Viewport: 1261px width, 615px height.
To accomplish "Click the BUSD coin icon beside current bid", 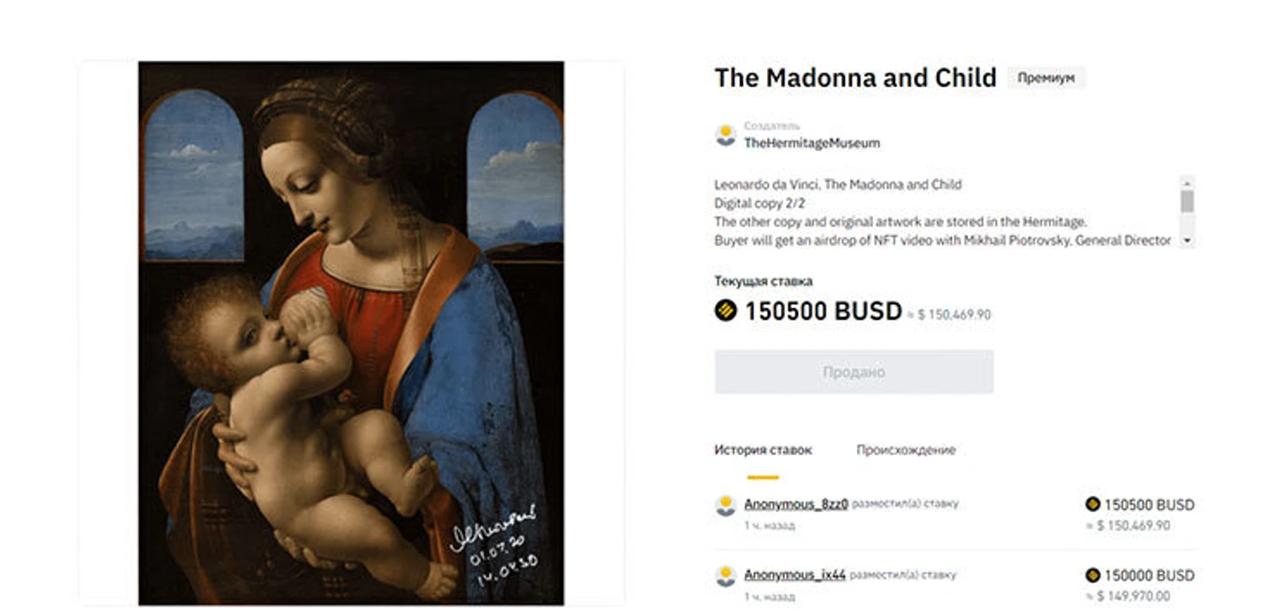I will (726, 311).
